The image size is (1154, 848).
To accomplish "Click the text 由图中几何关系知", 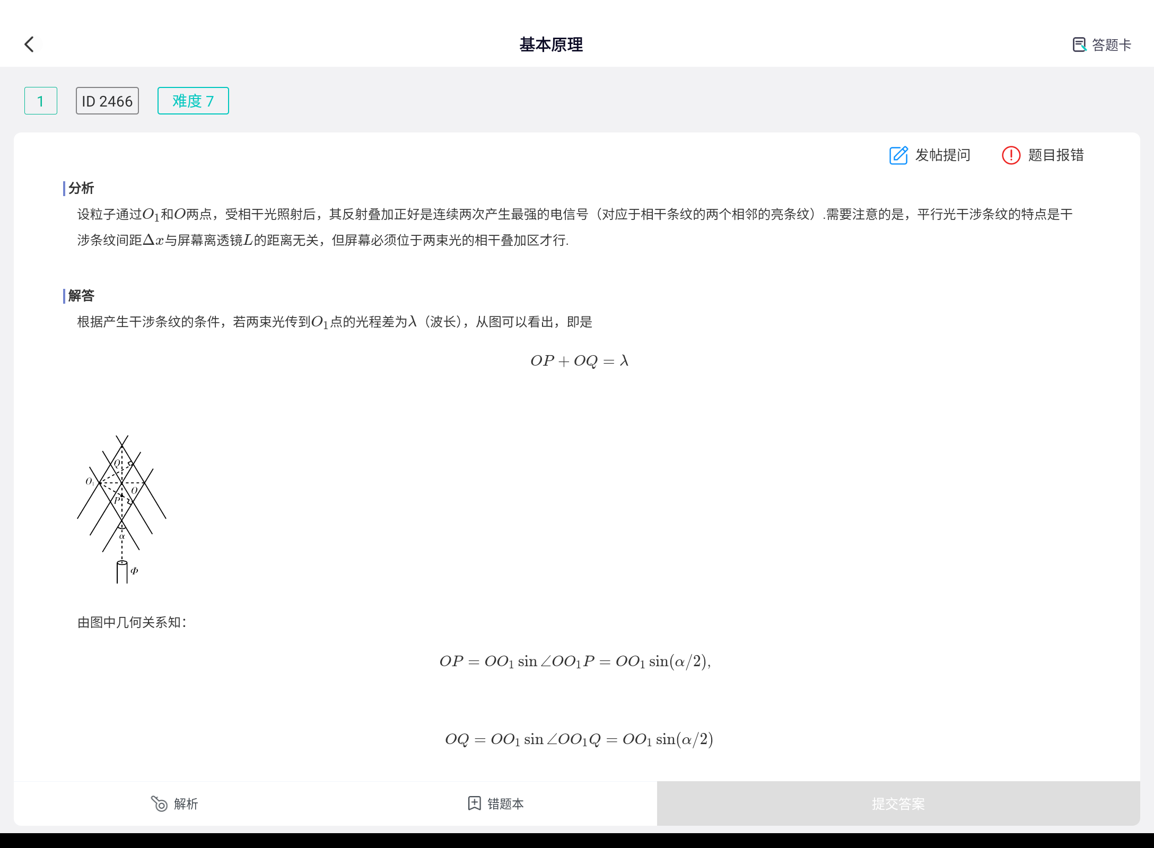I will pyautogui.click(x=132, y=622).
